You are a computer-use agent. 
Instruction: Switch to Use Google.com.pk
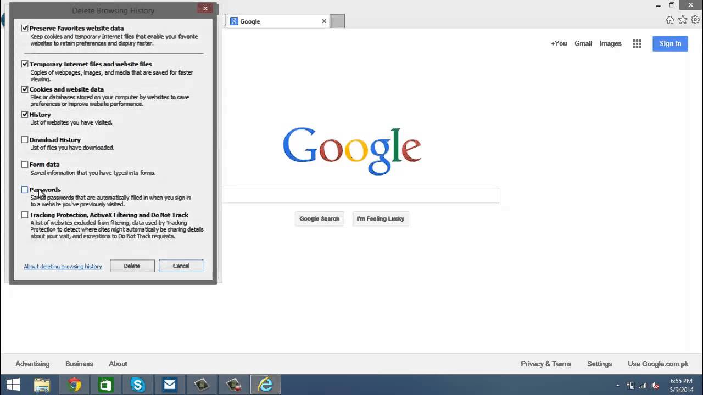click(x=658, y=364)
